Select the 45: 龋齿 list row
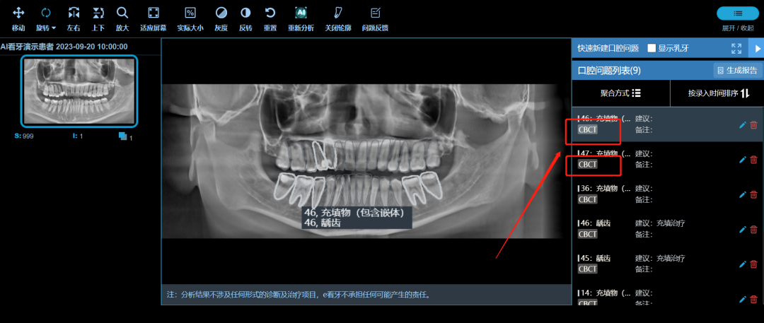 tap(668, 264)
